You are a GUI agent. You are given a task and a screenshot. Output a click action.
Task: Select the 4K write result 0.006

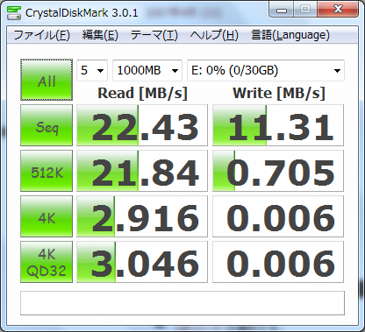click(x=278, y=216)
